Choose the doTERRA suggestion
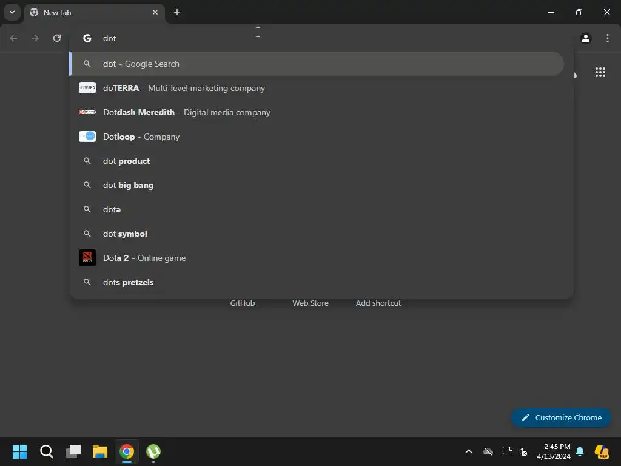 [317, 88]
